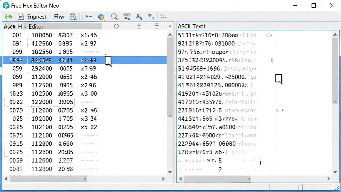341x192 pixels.
Task: Select the Ascii Hex Editor panel title
Action: (x=24, y=27)
